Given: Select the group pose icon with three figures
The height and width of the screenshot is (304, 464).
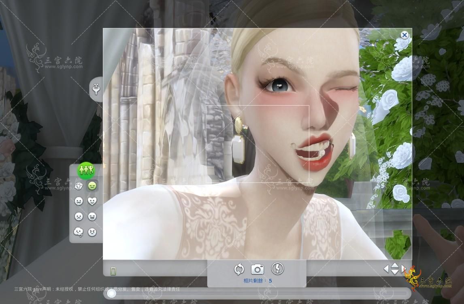Looking at the screenshot, I should pyautogui.click(x=86, y=170).
